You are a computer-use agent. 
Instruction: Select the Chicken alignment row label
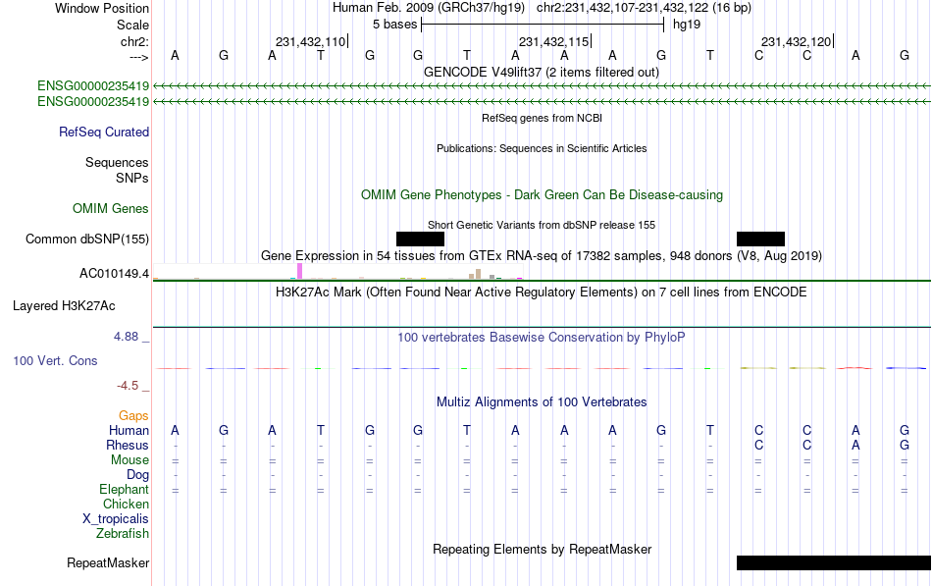tap(126, 505)
